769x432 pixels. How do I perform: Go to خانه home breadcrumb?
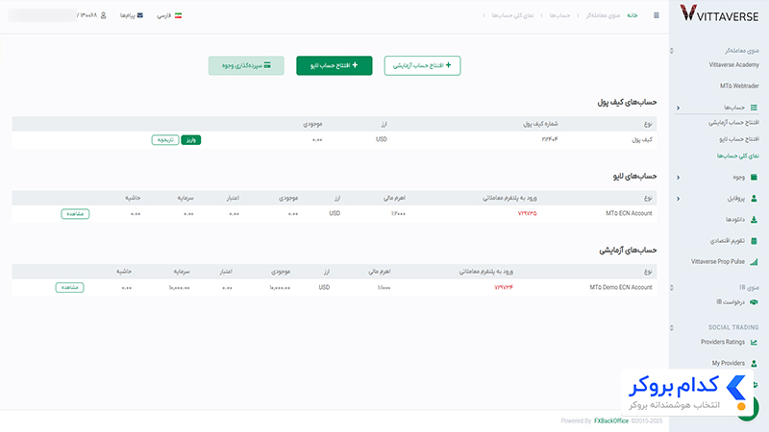point(633,15)
